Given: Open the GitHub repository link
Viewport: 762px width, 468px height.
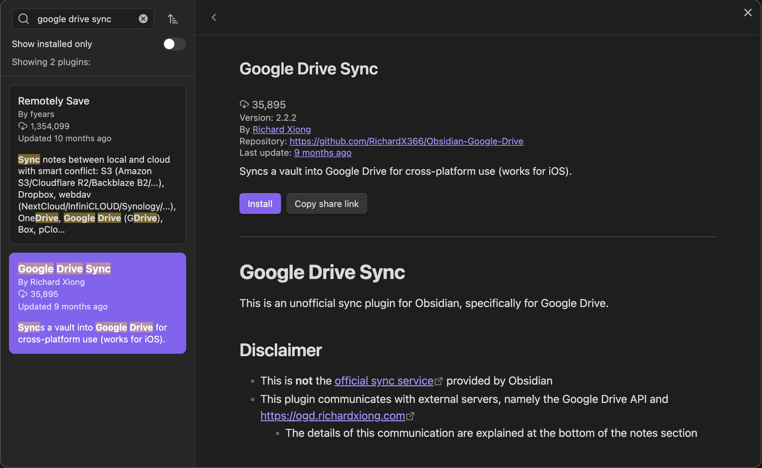Looking at the screenshot, I should click(x=406, y=141).
